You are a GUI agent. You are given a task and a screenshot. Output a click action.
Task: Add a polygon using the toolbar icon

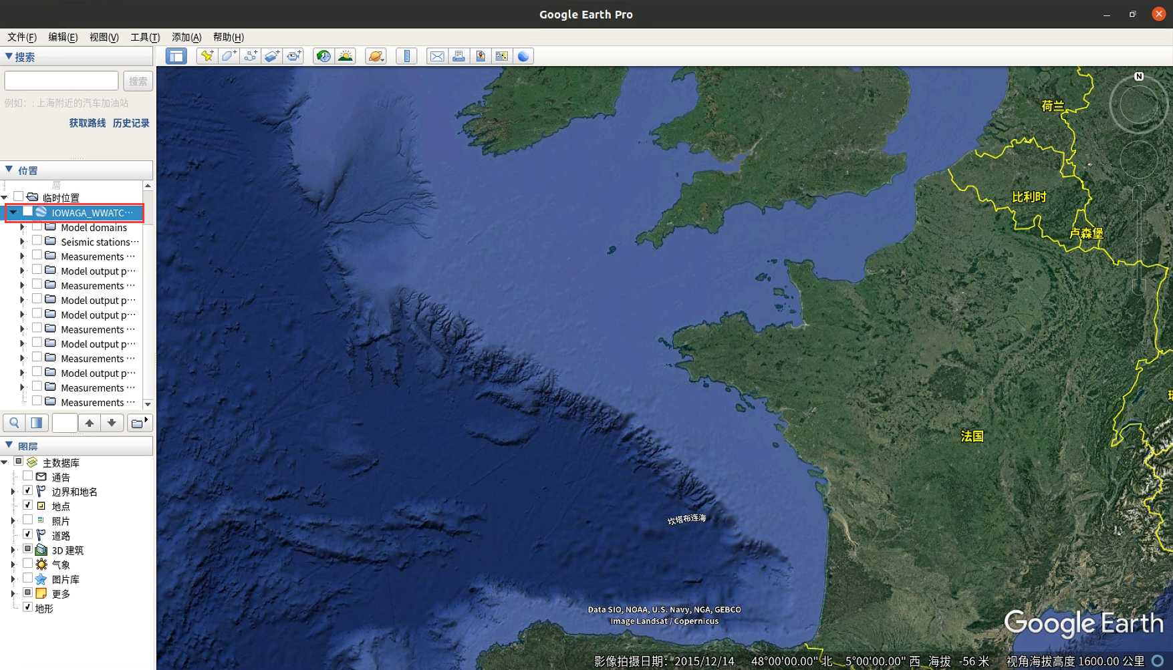pos(229,56)
